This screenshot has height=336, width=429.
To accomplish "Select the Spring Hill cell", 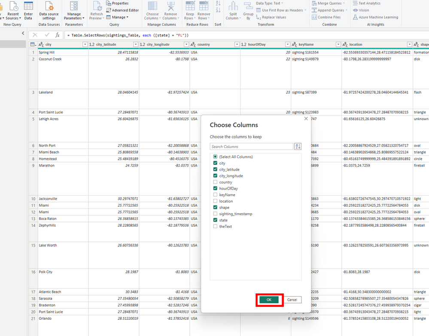I will [x=63, y=52].
